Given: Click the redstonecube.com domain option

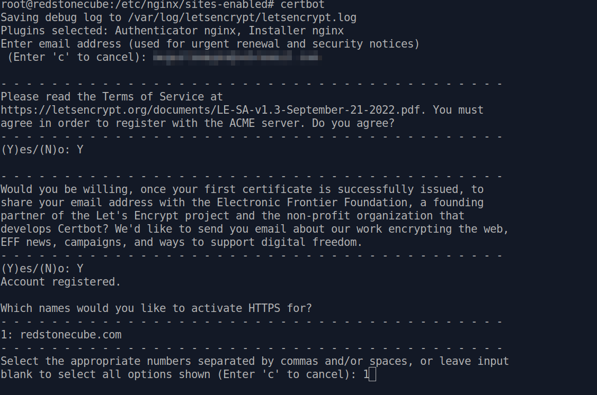Looking at the screenshot, I should point(71,335).
